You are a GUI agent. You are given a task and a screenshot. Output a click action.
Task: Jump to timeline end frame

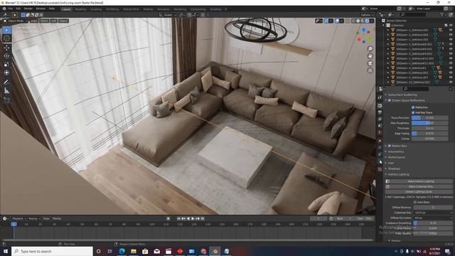(203, 218)
